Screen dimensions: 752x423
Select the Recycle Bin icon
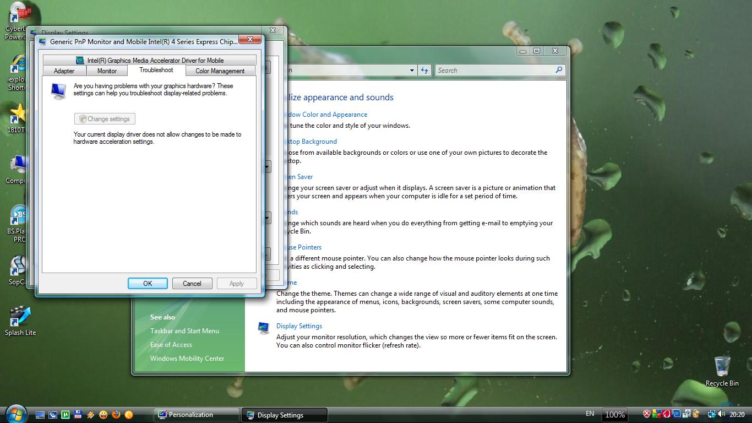722,371
